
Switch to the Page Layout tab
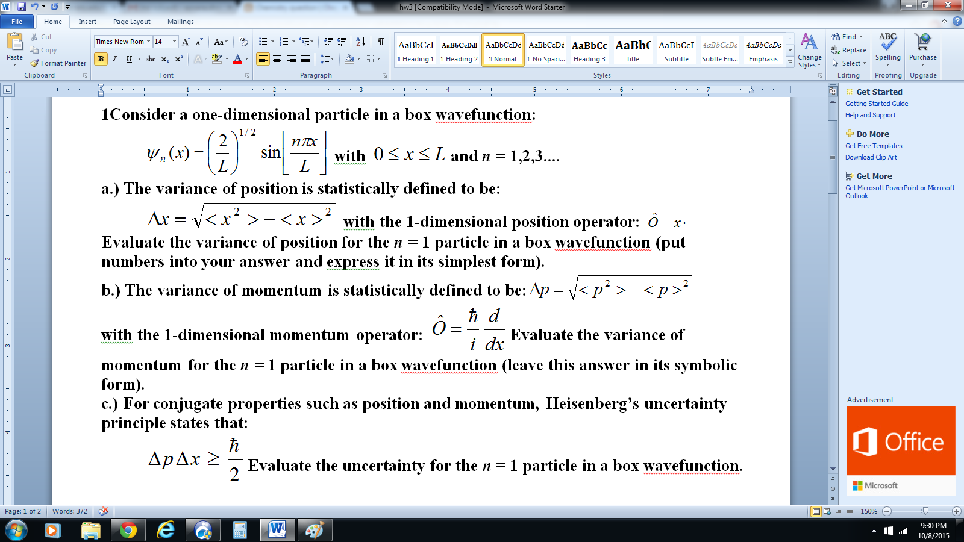coord(132,22)
